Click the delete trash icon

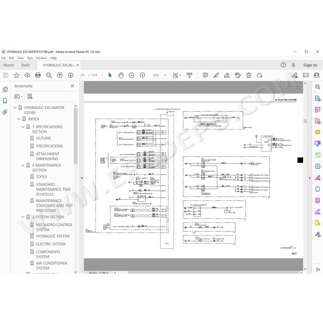tap(249, 75)
